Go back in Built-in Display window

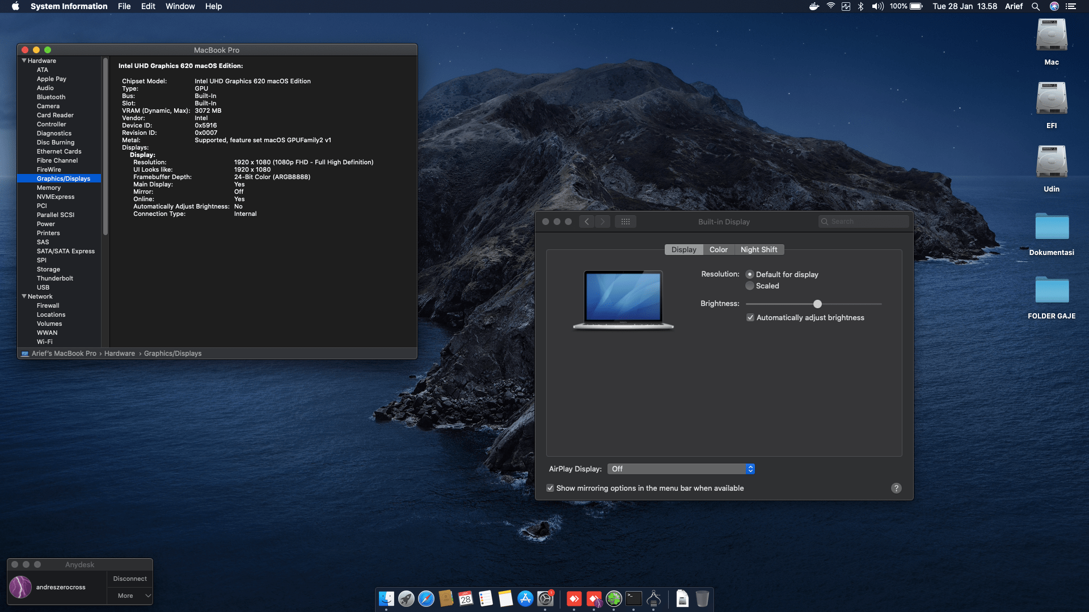coord(586,222)
